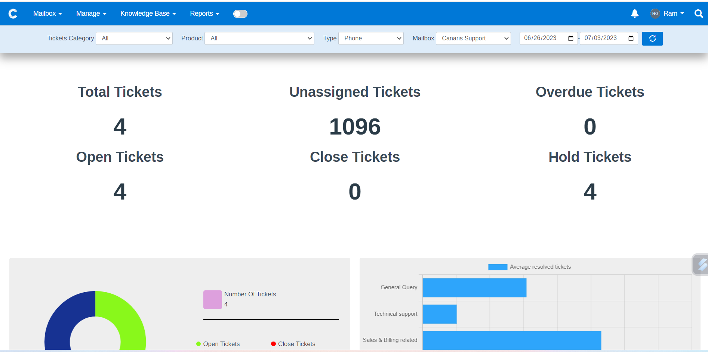Image resolution: width=708 pixels, height=352 pixels.
Task: Click the Overdue Tickets heading
Action: pos(590,92)
